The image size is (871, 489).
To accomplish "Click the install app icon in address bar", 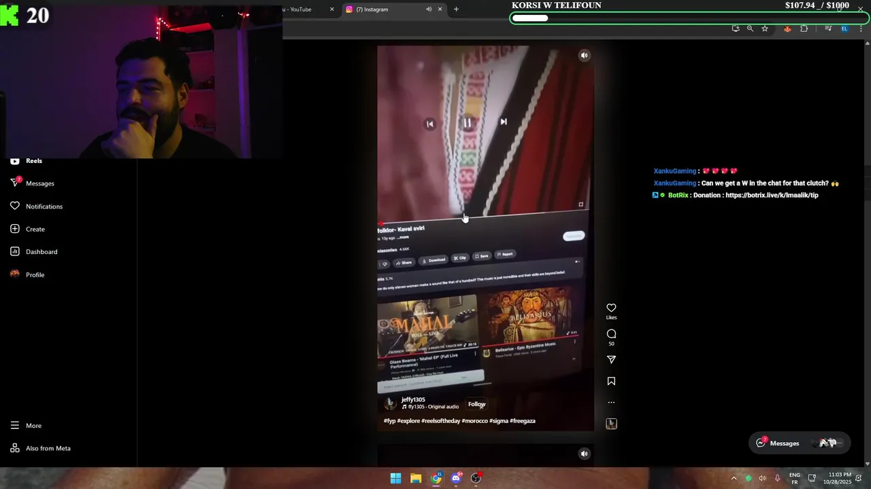I will 736,29.
